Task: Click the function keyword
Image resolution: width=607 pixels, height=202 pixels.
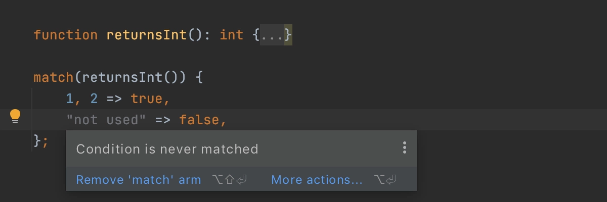Action: 66,35
